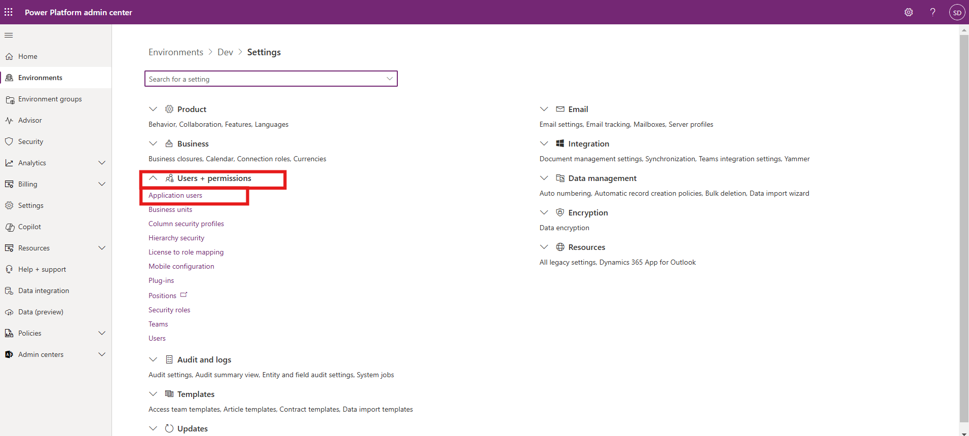969x436 pixels.
Task: Click the SD account avatar
Action: tap(957, 13)
